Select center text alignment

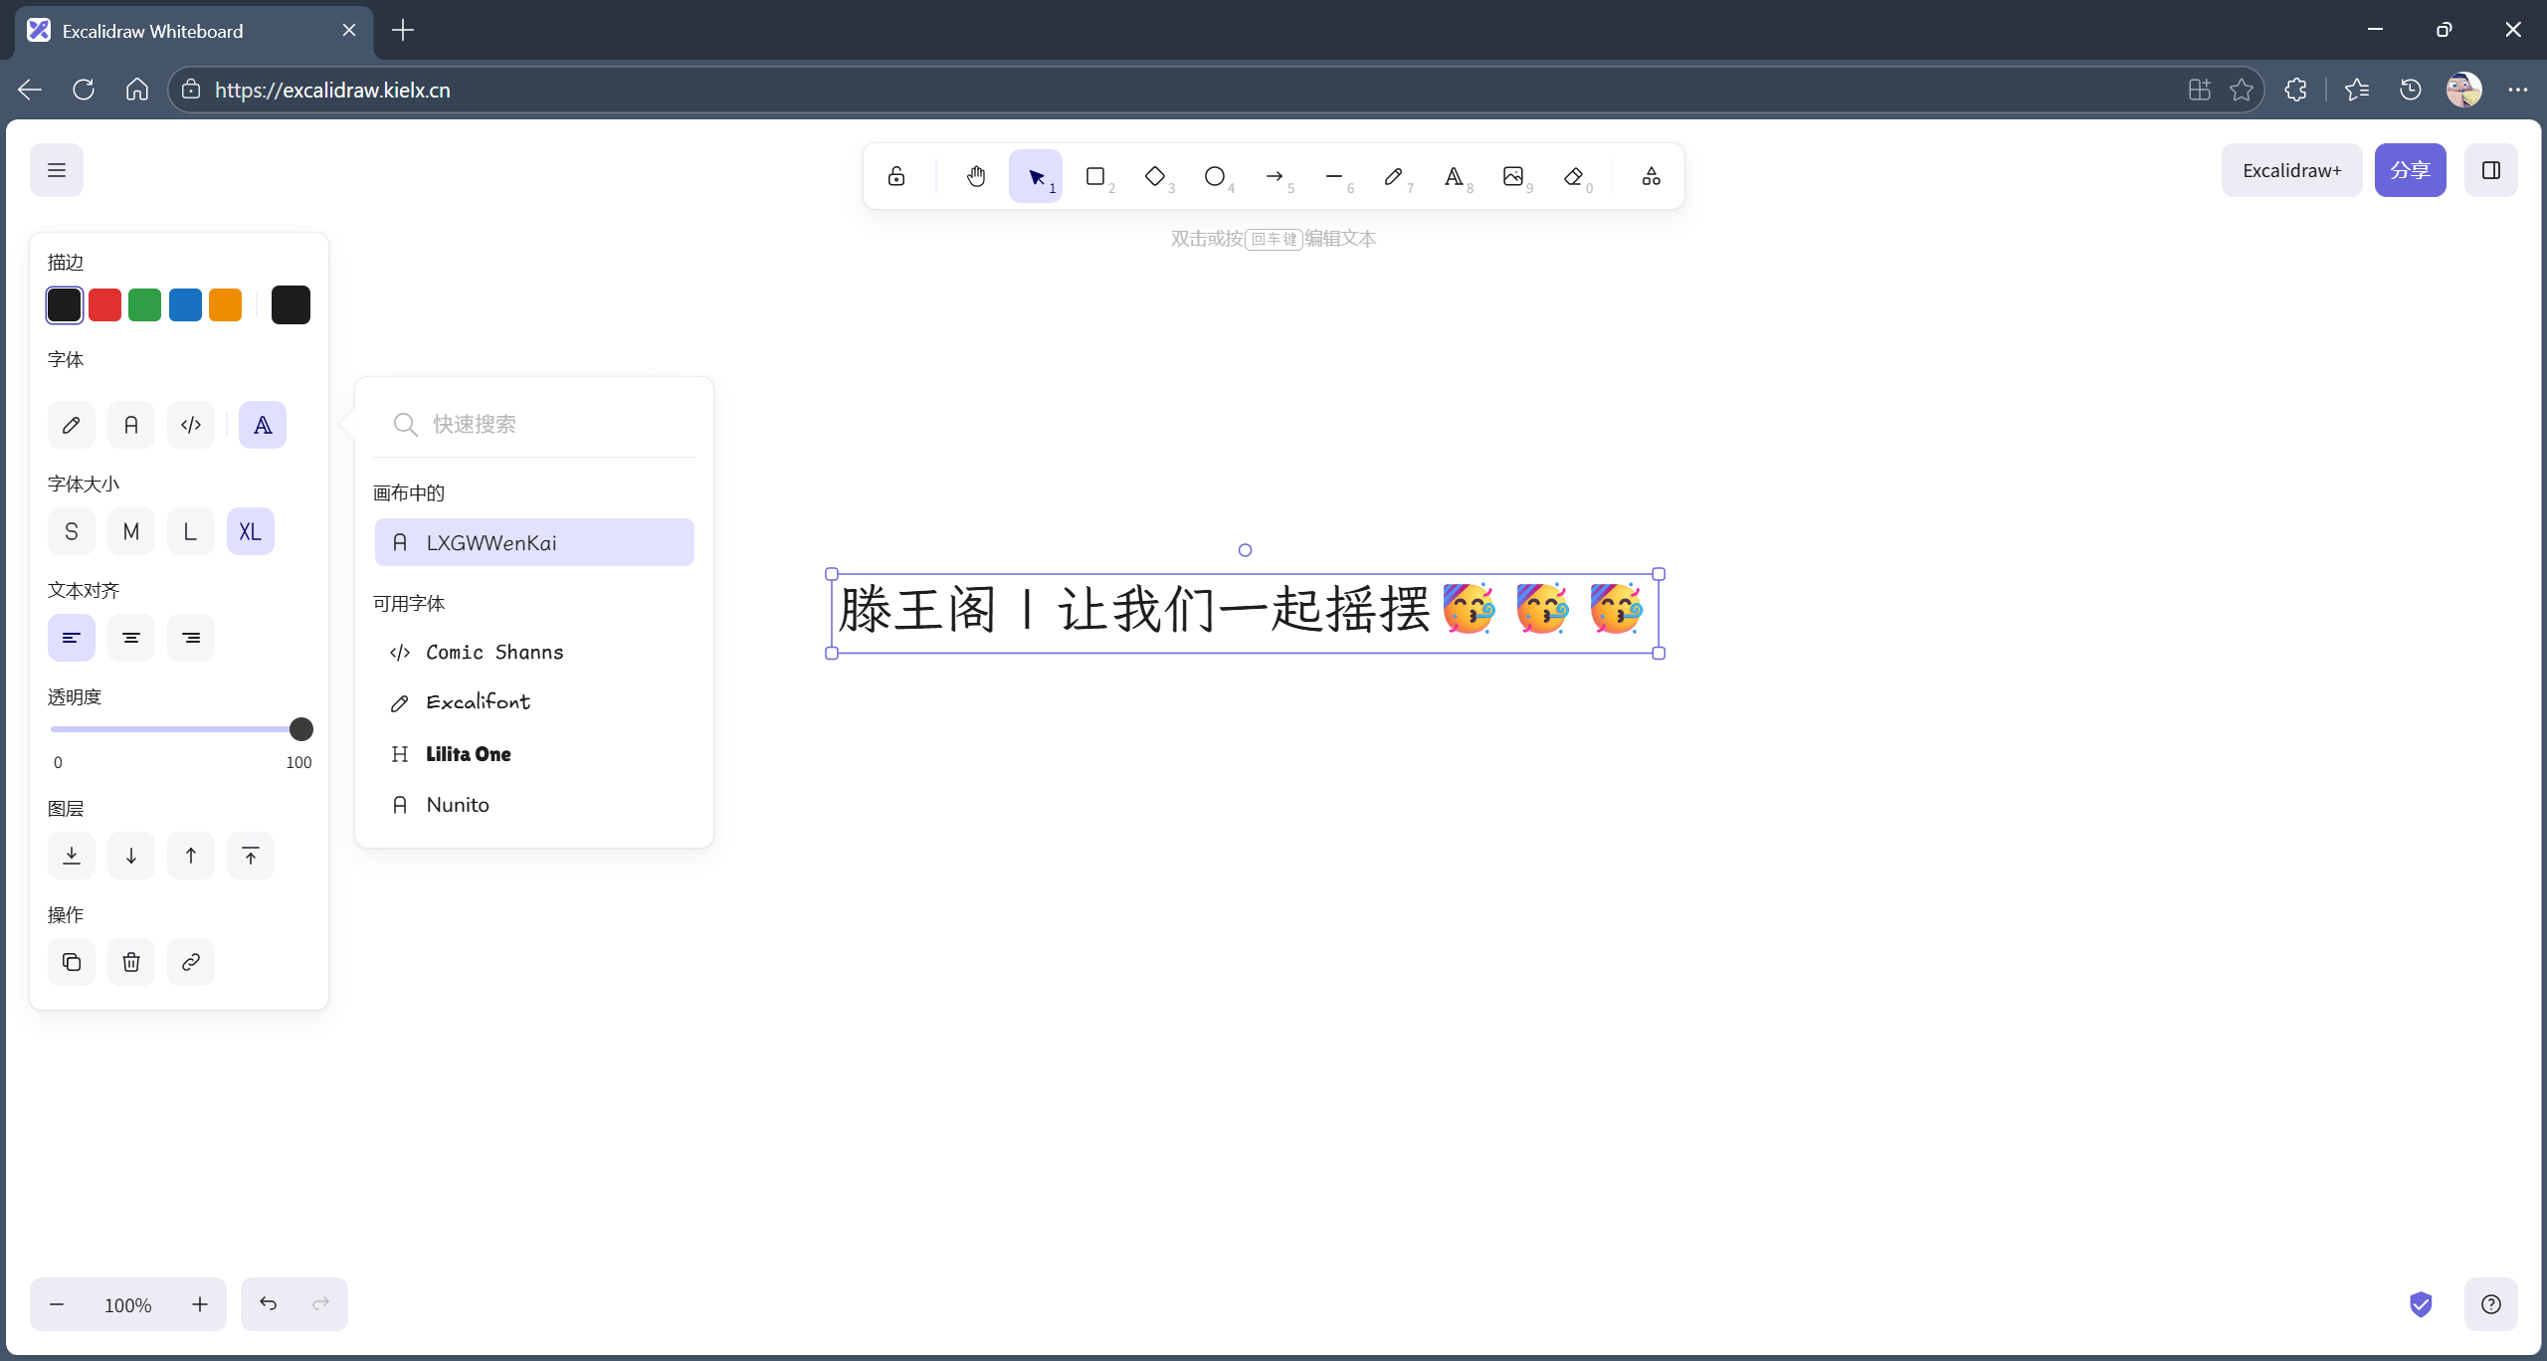tap(131, 638)
